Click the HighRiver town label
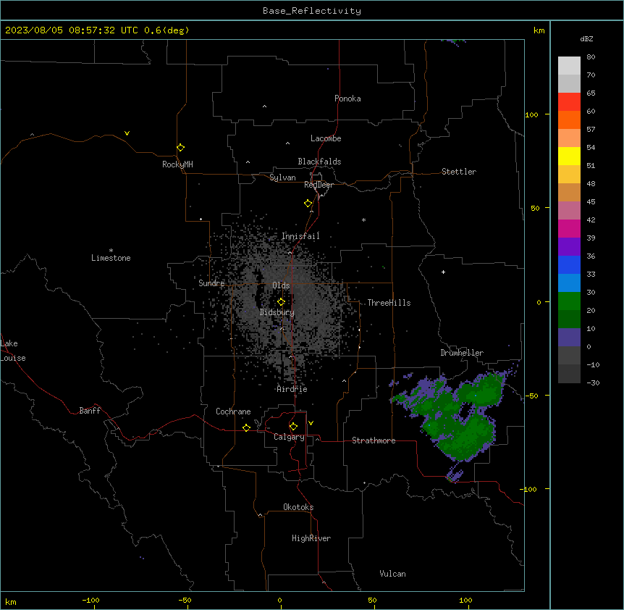624x610 pixels. point(311,538)
